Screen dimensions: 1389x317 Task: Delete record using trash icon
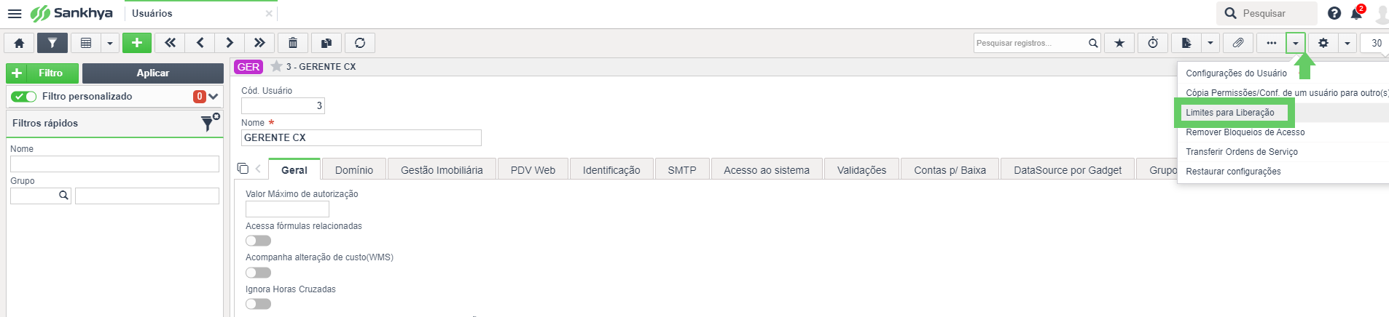click(293, 43)
